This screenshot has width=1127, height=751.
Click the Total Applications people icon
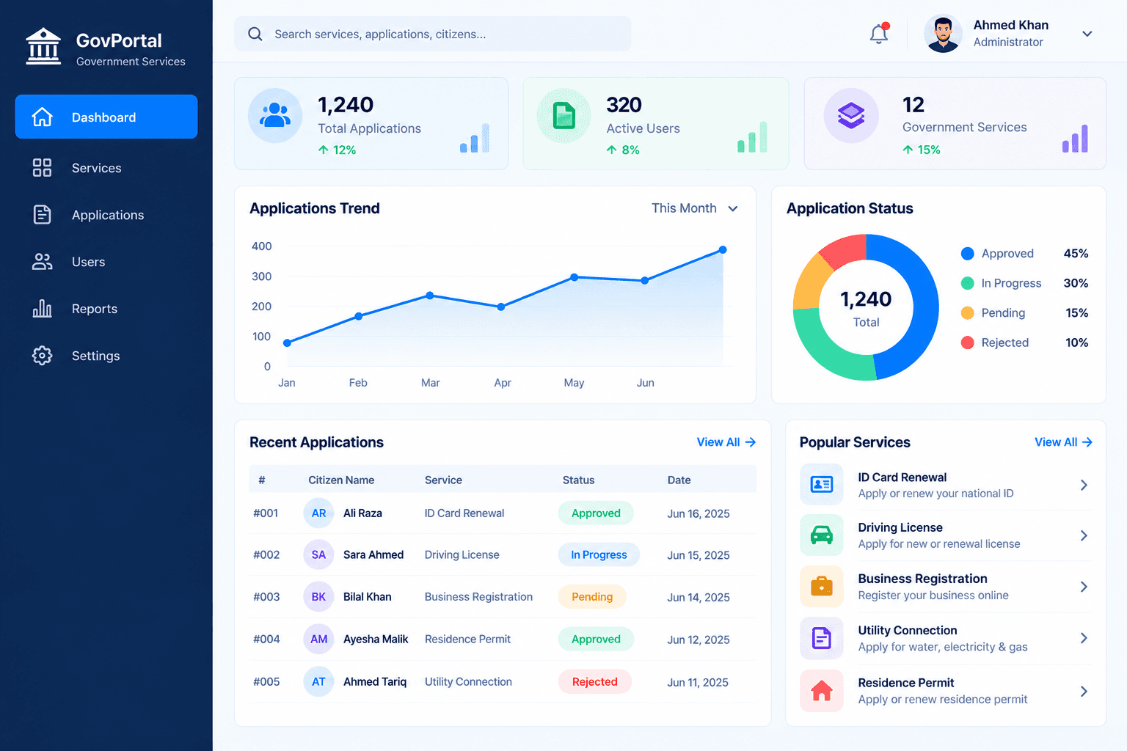[x=275, y=115]
